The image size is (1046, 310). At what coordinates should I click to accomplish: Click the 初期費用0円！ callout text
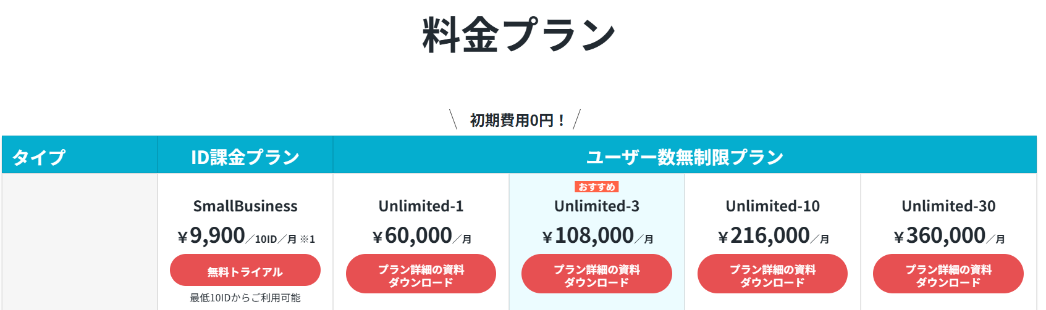517,120
